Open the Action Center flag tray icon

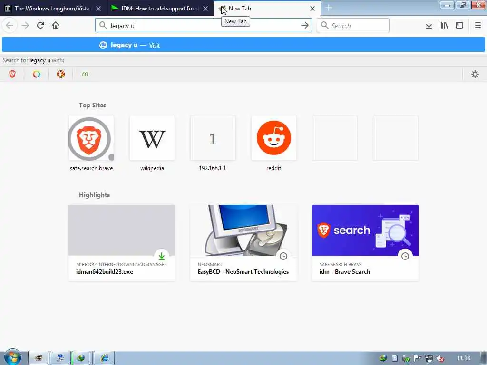click(x=418, y=358)
